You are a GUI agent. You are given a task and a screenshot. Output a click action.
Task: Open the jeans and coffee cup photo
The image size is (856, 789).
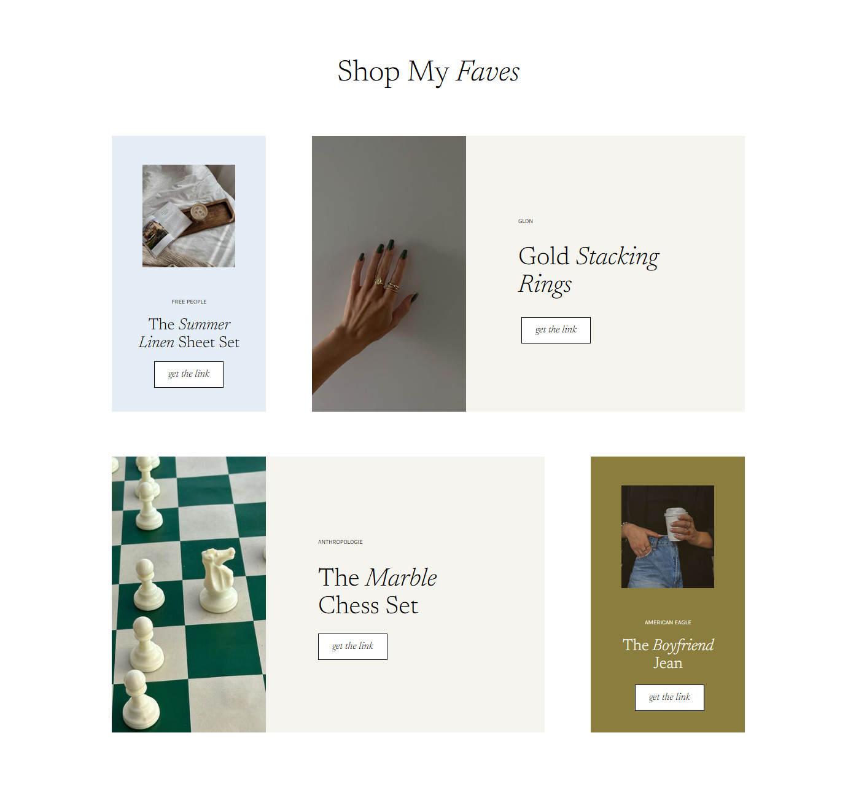click(x=667, y=536)
